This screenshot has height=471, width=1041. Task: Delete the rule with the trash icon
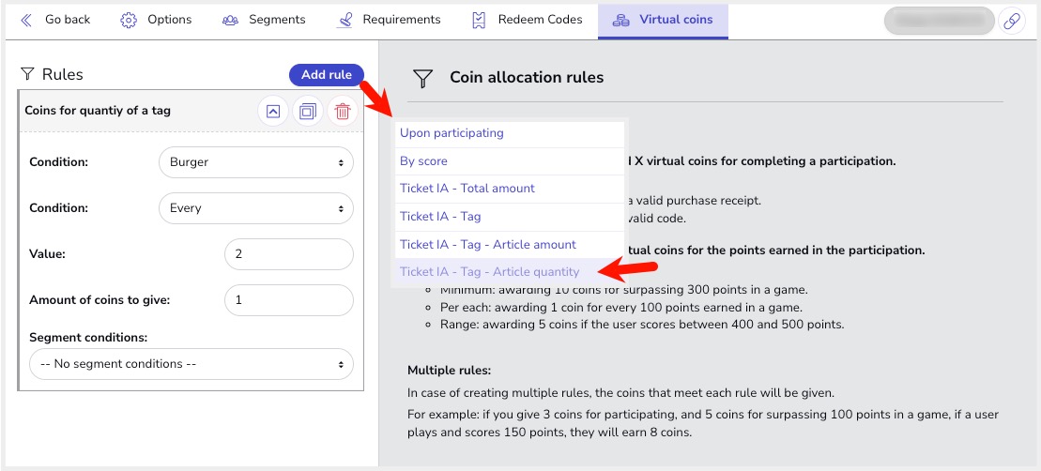point(343,112)
